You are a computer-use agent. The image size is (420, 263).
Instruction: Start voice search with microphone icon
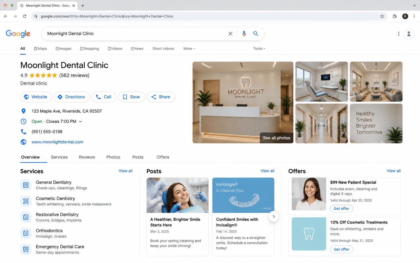point(244,34)
